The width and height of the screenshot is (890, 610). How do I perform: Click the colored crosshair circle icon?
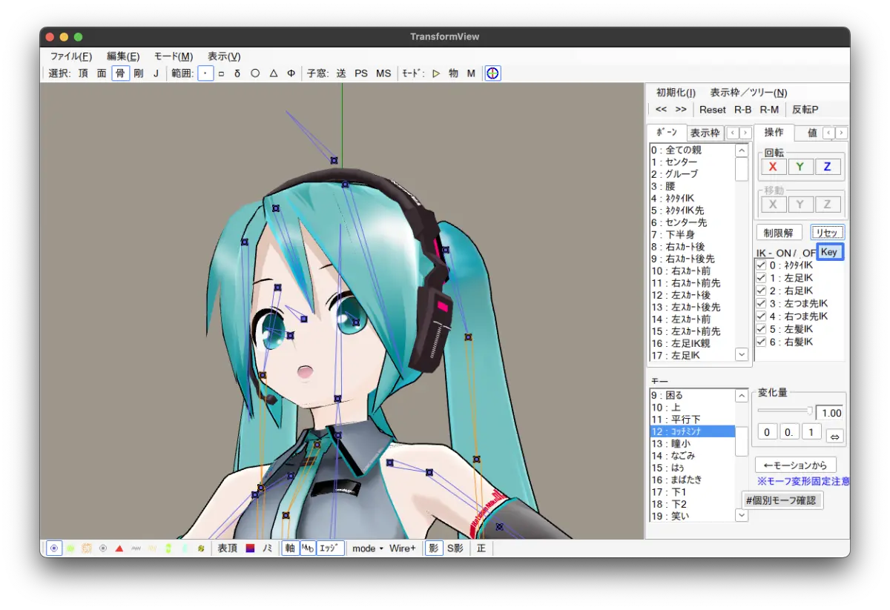click(x=492, y=73)
